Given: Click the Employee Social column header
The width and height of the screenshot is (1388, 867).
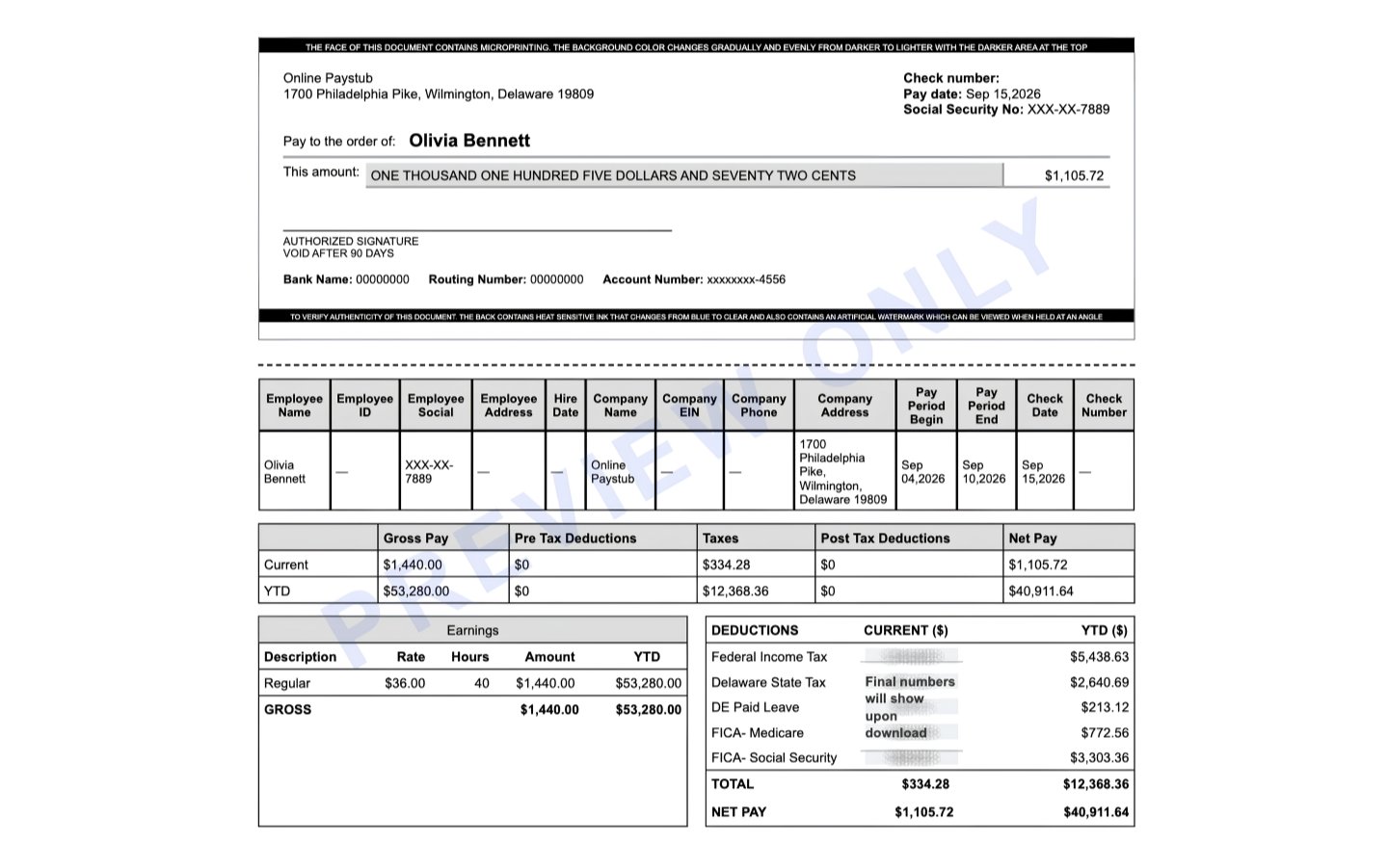Looking at the screenshot, I should tap(436, 405).
